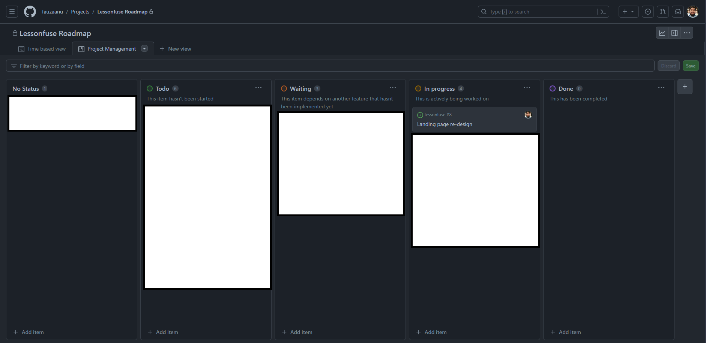Open the hamburger navigation menu
Viewport: 706px width, 343px height.
click(x=12, y=12)
